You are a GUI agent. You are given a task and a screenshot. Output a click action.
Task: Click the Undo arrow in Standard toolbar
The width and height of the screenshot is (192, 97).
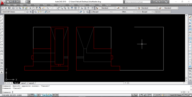click(48, 8)
